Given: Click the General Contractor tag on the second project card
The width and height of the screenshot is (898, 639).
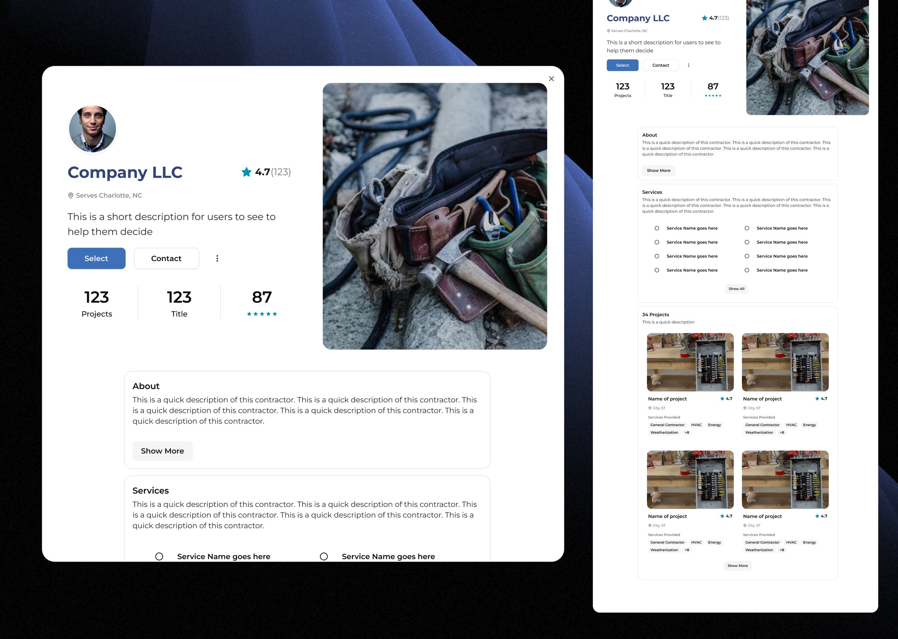Looking at the screenshot, I should 762,425.
